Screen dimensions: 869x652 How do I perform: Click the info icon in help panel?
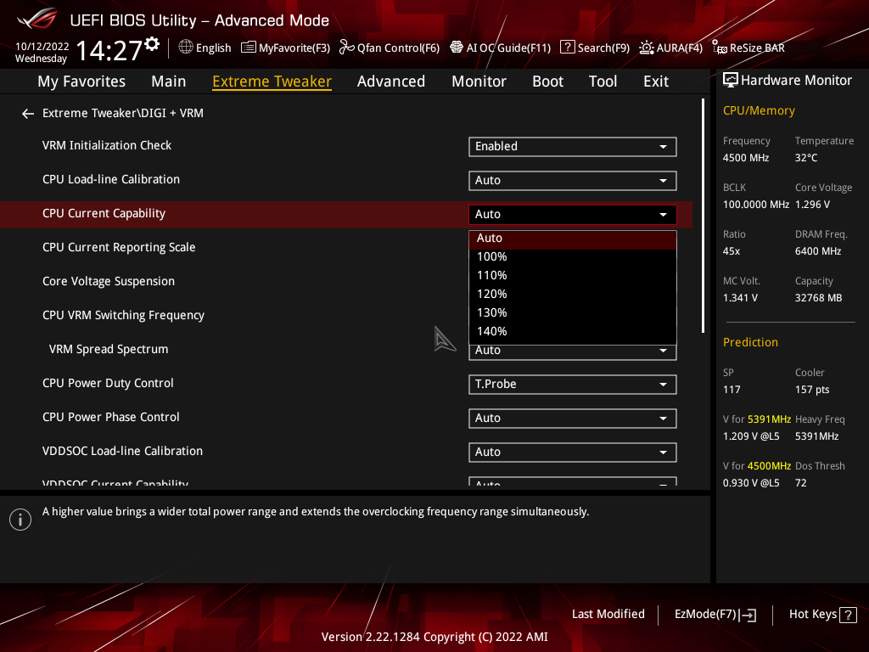[20, 520]
